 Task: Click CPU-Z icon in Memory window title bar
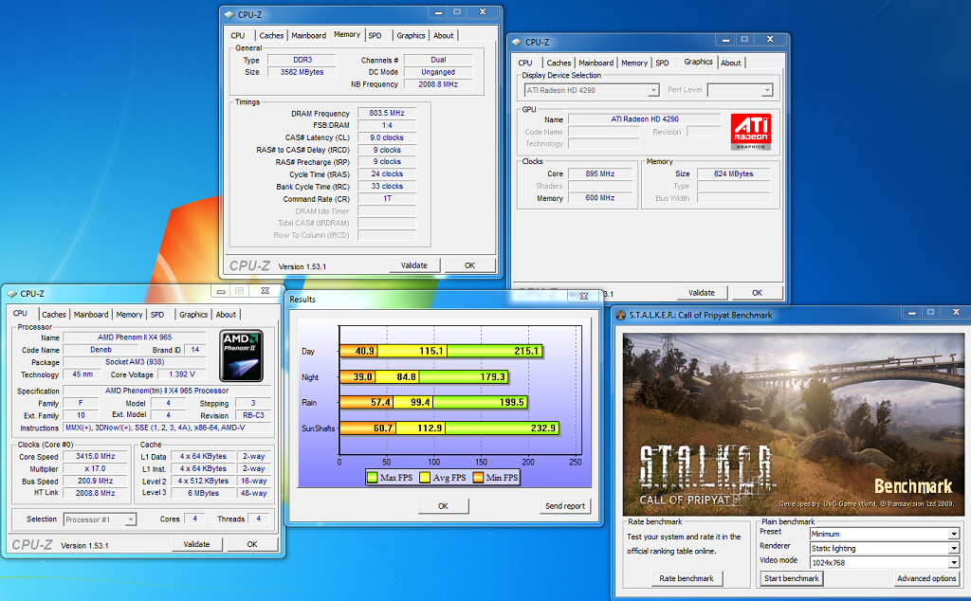tap(228, 15)
